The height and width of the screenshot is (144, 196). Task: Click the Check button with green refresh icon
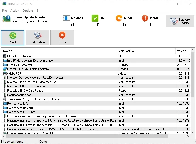coord(13,38)
